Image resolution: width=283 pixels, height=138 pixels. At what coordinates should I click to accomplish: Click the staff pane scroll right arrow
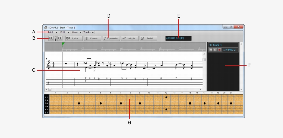point(200,89)
